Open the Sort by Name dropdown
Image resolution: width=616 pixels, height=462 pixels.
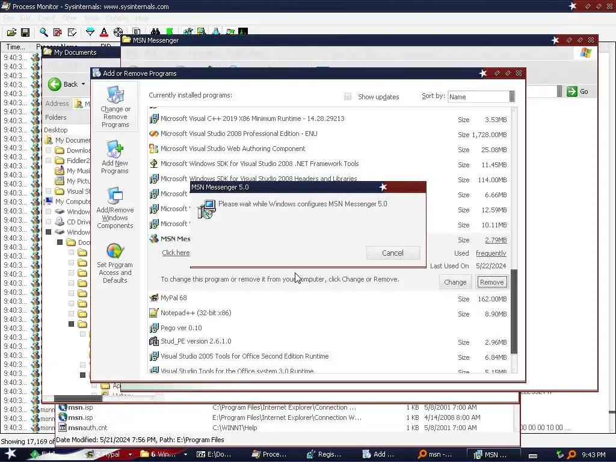(511, 97)
